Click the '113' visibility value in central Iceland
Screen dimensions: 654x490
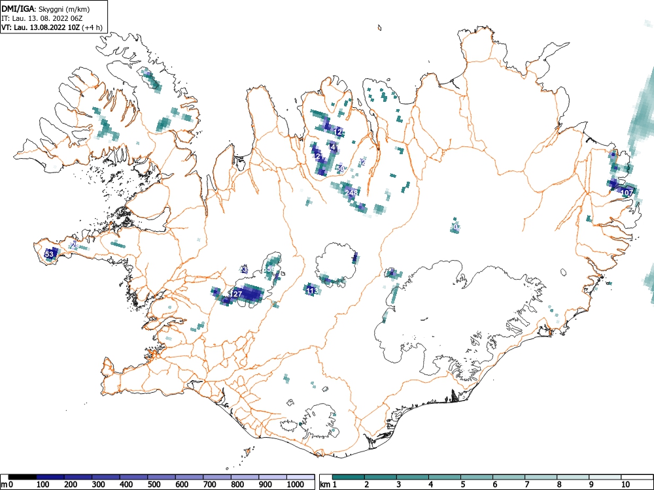pos(312,291)
